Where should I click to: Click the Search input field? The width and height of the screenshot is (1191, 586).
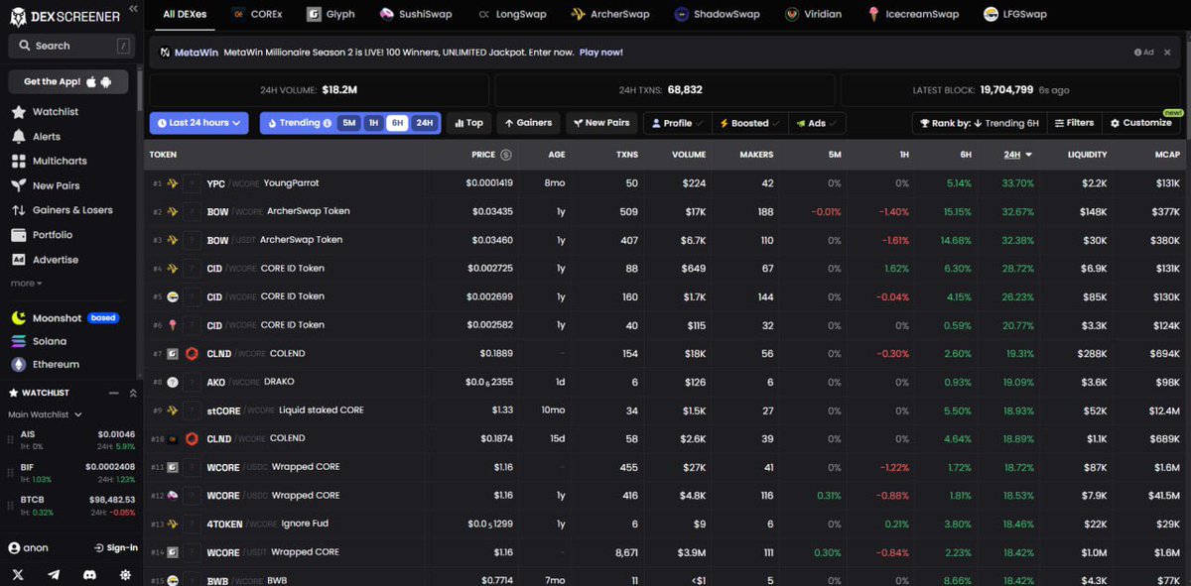click(71, 46)
